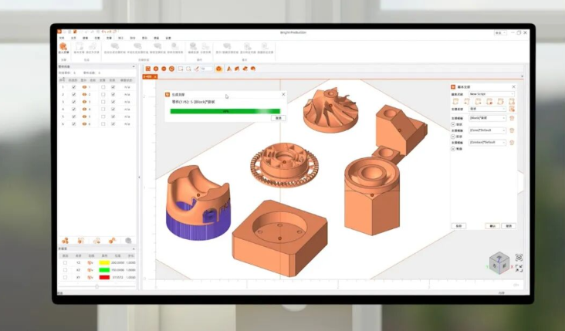Image resolution: width=565 pixels, height=331 pixels.
Task: Delete the [Cone]*Default template via trash icon
Action: point(512,130)
